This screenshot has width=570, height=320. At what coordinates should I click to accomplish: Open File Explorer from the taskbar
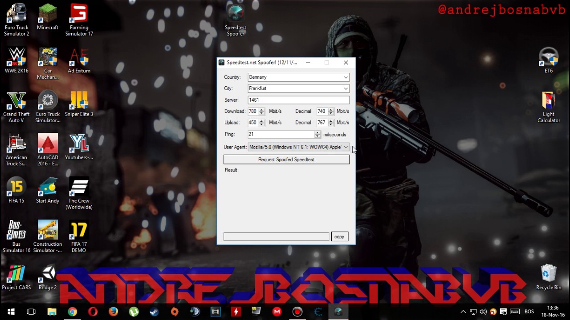(x=52, y=312)
